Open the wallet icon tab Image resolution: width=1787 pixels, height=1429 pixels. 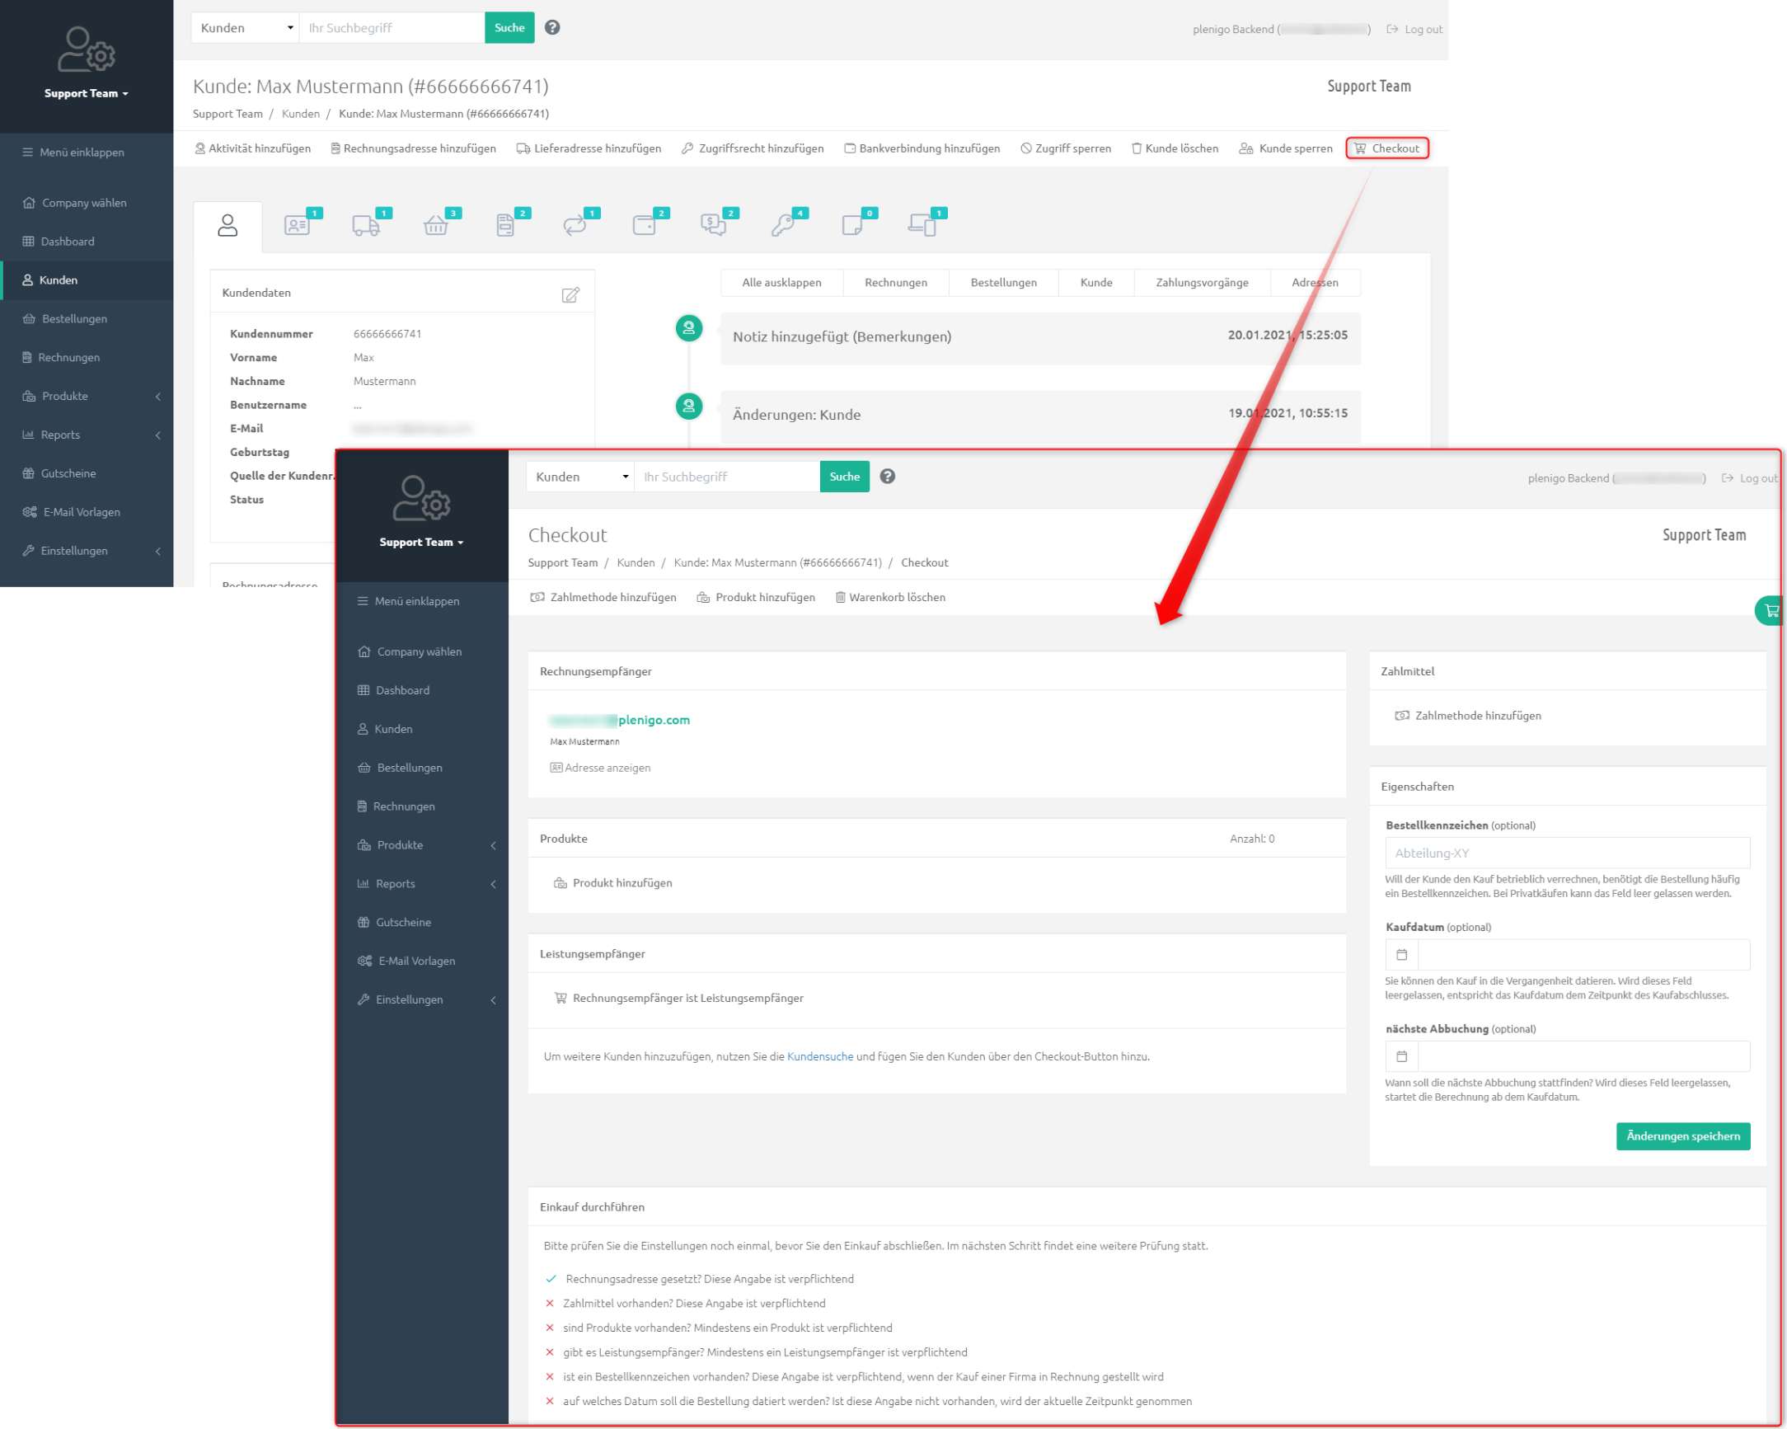645,225
